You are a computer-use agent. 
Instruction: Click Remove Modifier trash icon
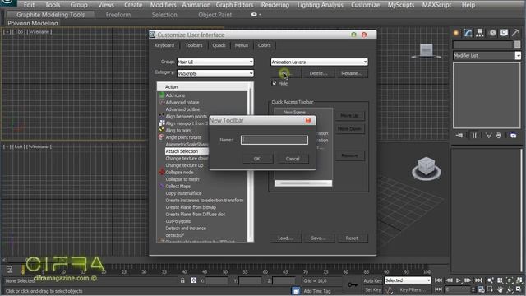[x=499, y=135]
